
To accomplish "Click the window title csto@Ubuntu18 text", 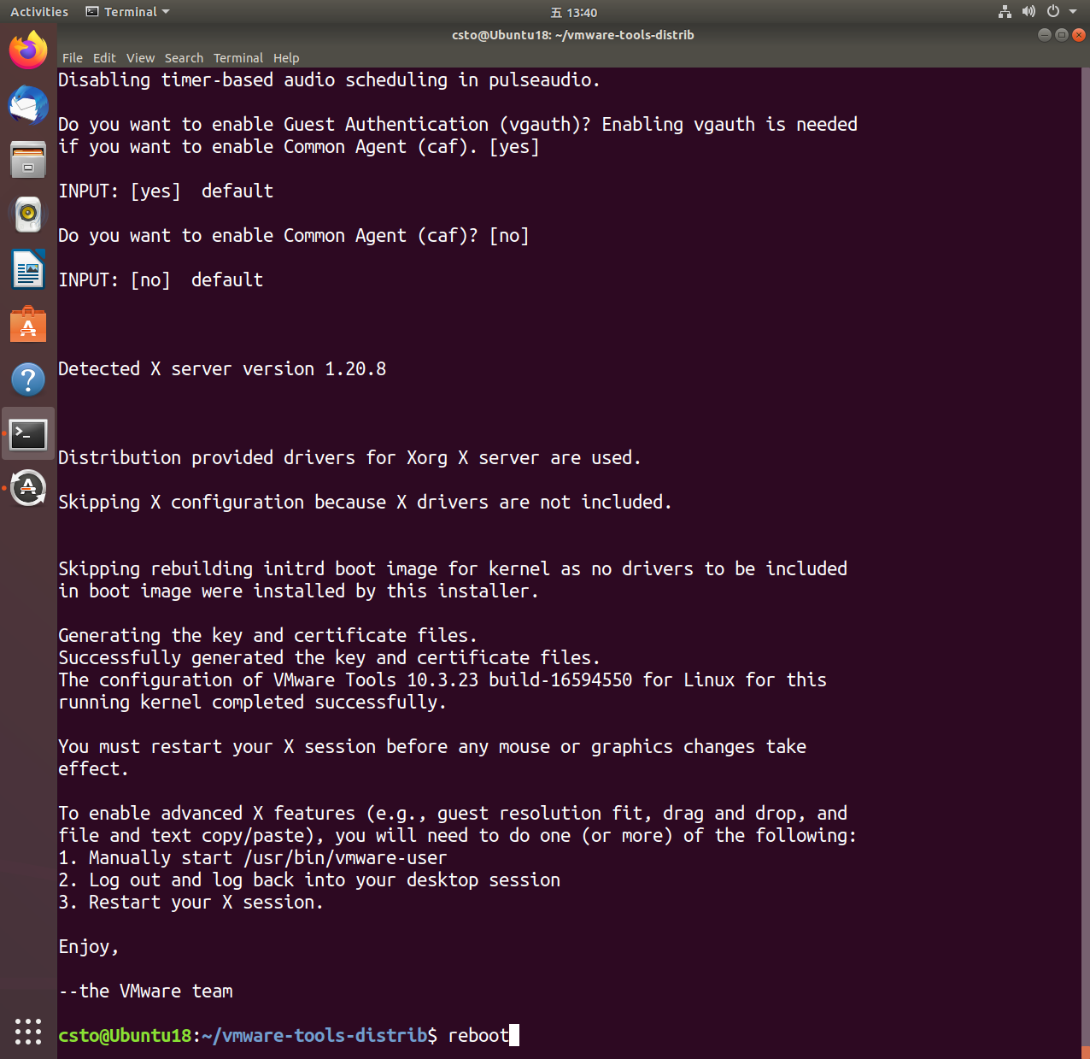I will (572, 35).
